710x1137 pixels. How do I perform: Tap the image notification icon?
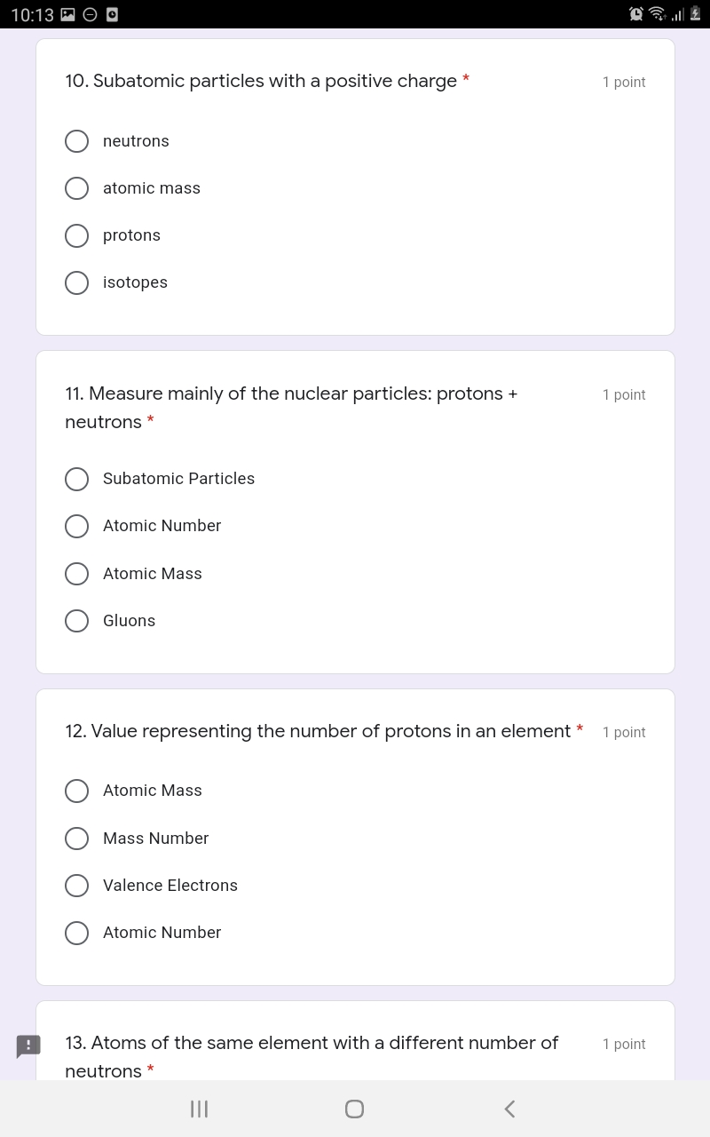tap(68, 14)
